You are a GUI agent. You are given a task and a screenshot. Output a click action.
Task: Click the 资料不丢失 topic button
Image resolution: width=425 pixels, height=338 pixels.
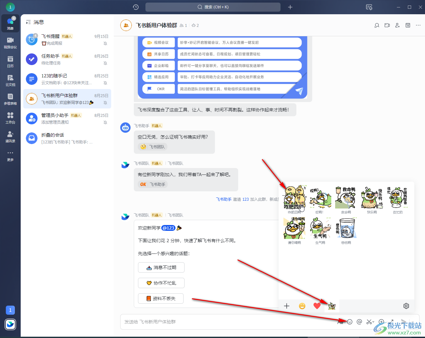[161, 299]
